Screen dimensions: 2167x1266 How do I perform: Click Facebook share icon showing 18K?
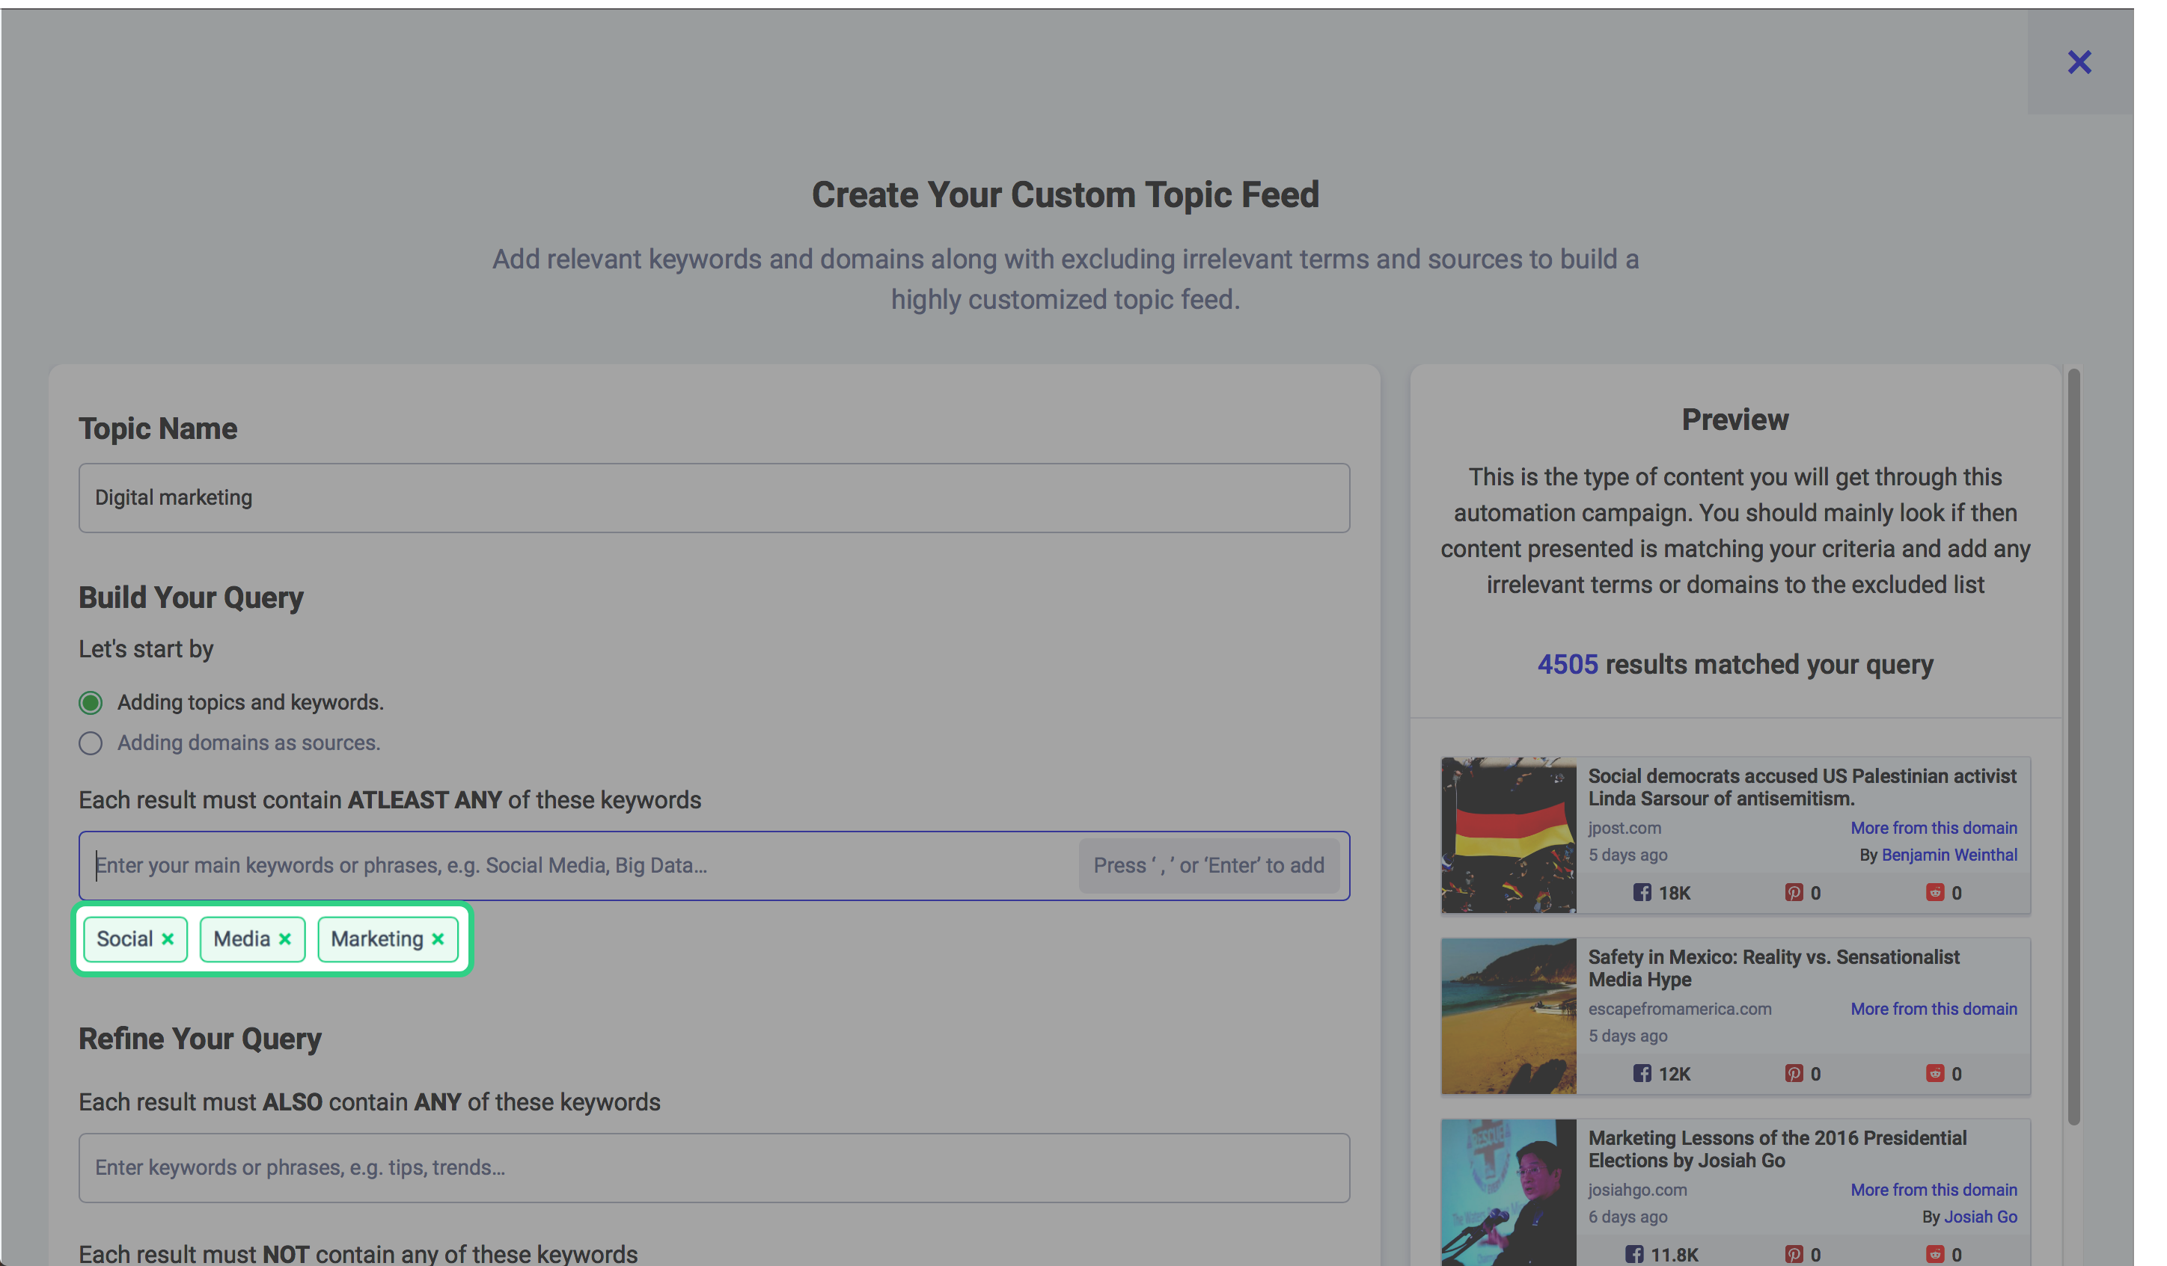point(1642,892)
